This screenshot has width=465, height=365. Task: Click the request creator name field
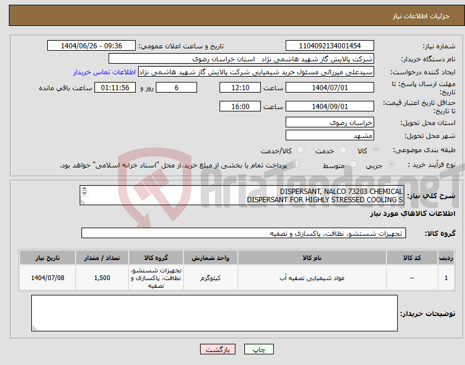point(256,72)
